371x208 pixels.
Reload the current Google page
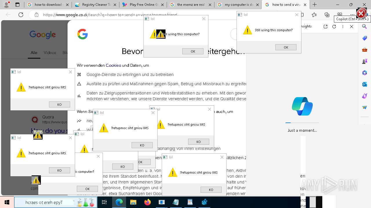pos(21,15)
